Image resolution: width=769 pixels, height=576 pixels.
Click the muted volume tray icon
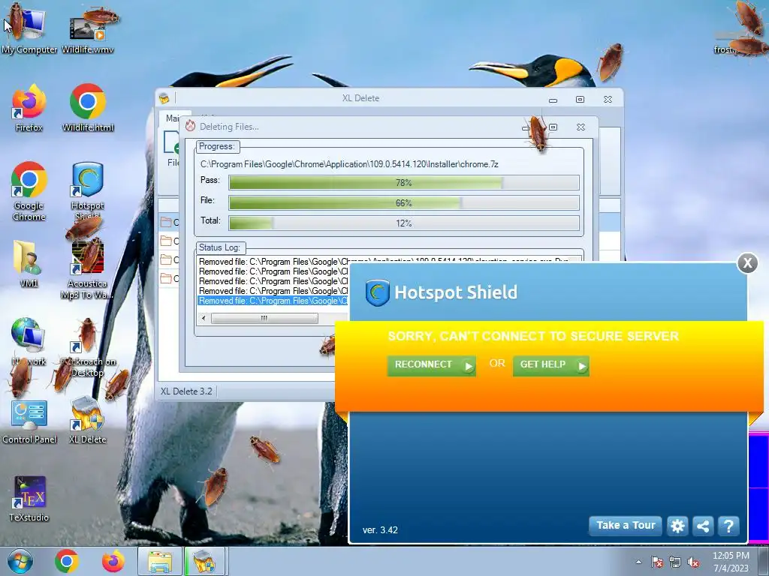[693, 562]
